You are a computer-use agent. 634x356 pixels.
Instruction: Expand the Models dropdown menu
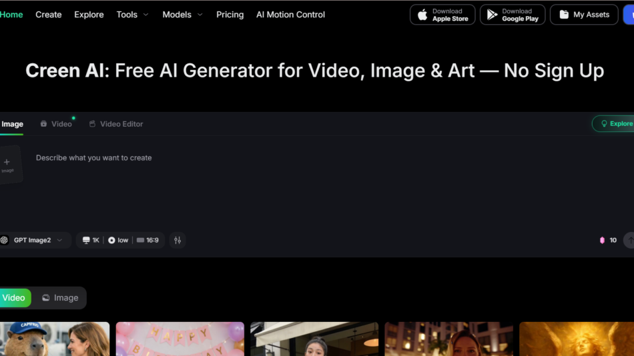[182, 15]
